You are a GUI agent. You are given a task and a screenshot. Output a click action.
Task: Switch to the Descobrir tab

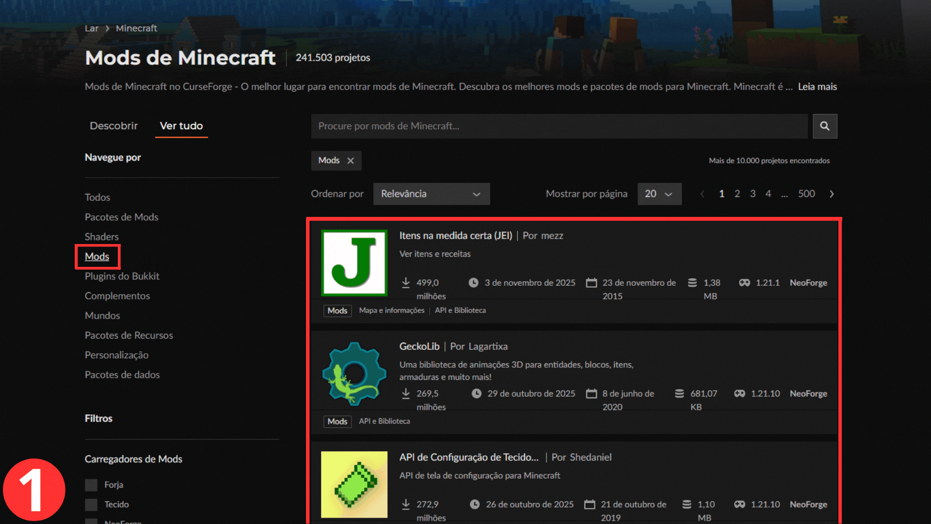(113, 126)
